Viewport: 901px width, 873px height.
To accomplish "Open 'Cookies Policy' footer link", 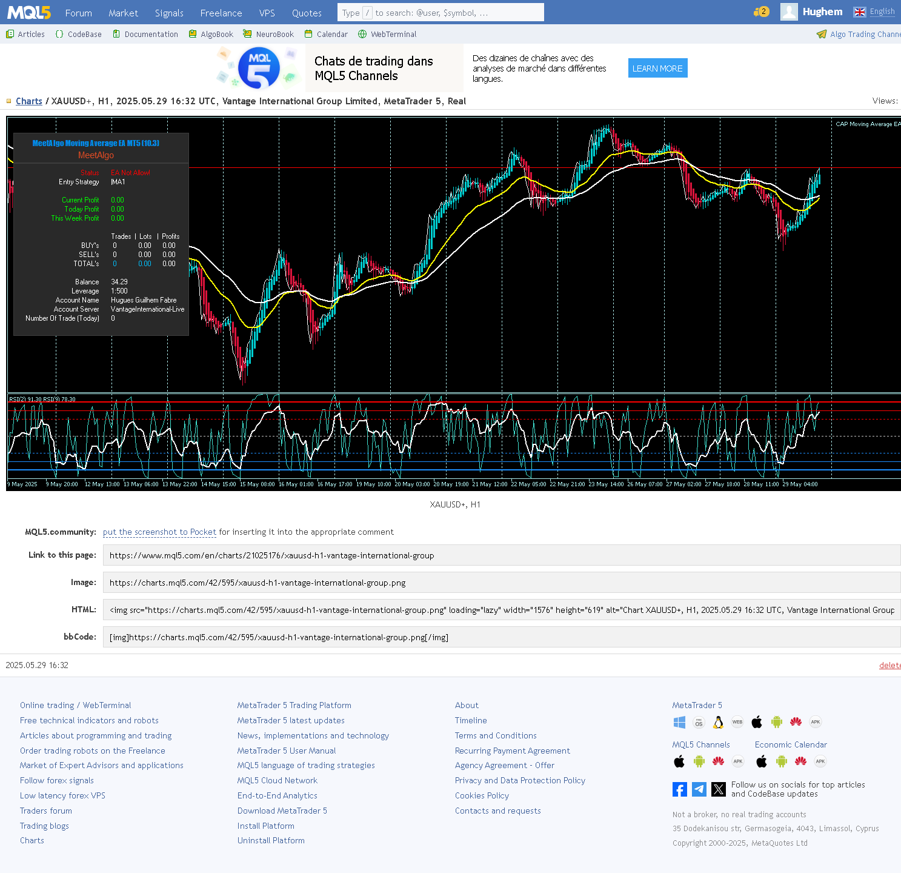I will click(482, 795).
